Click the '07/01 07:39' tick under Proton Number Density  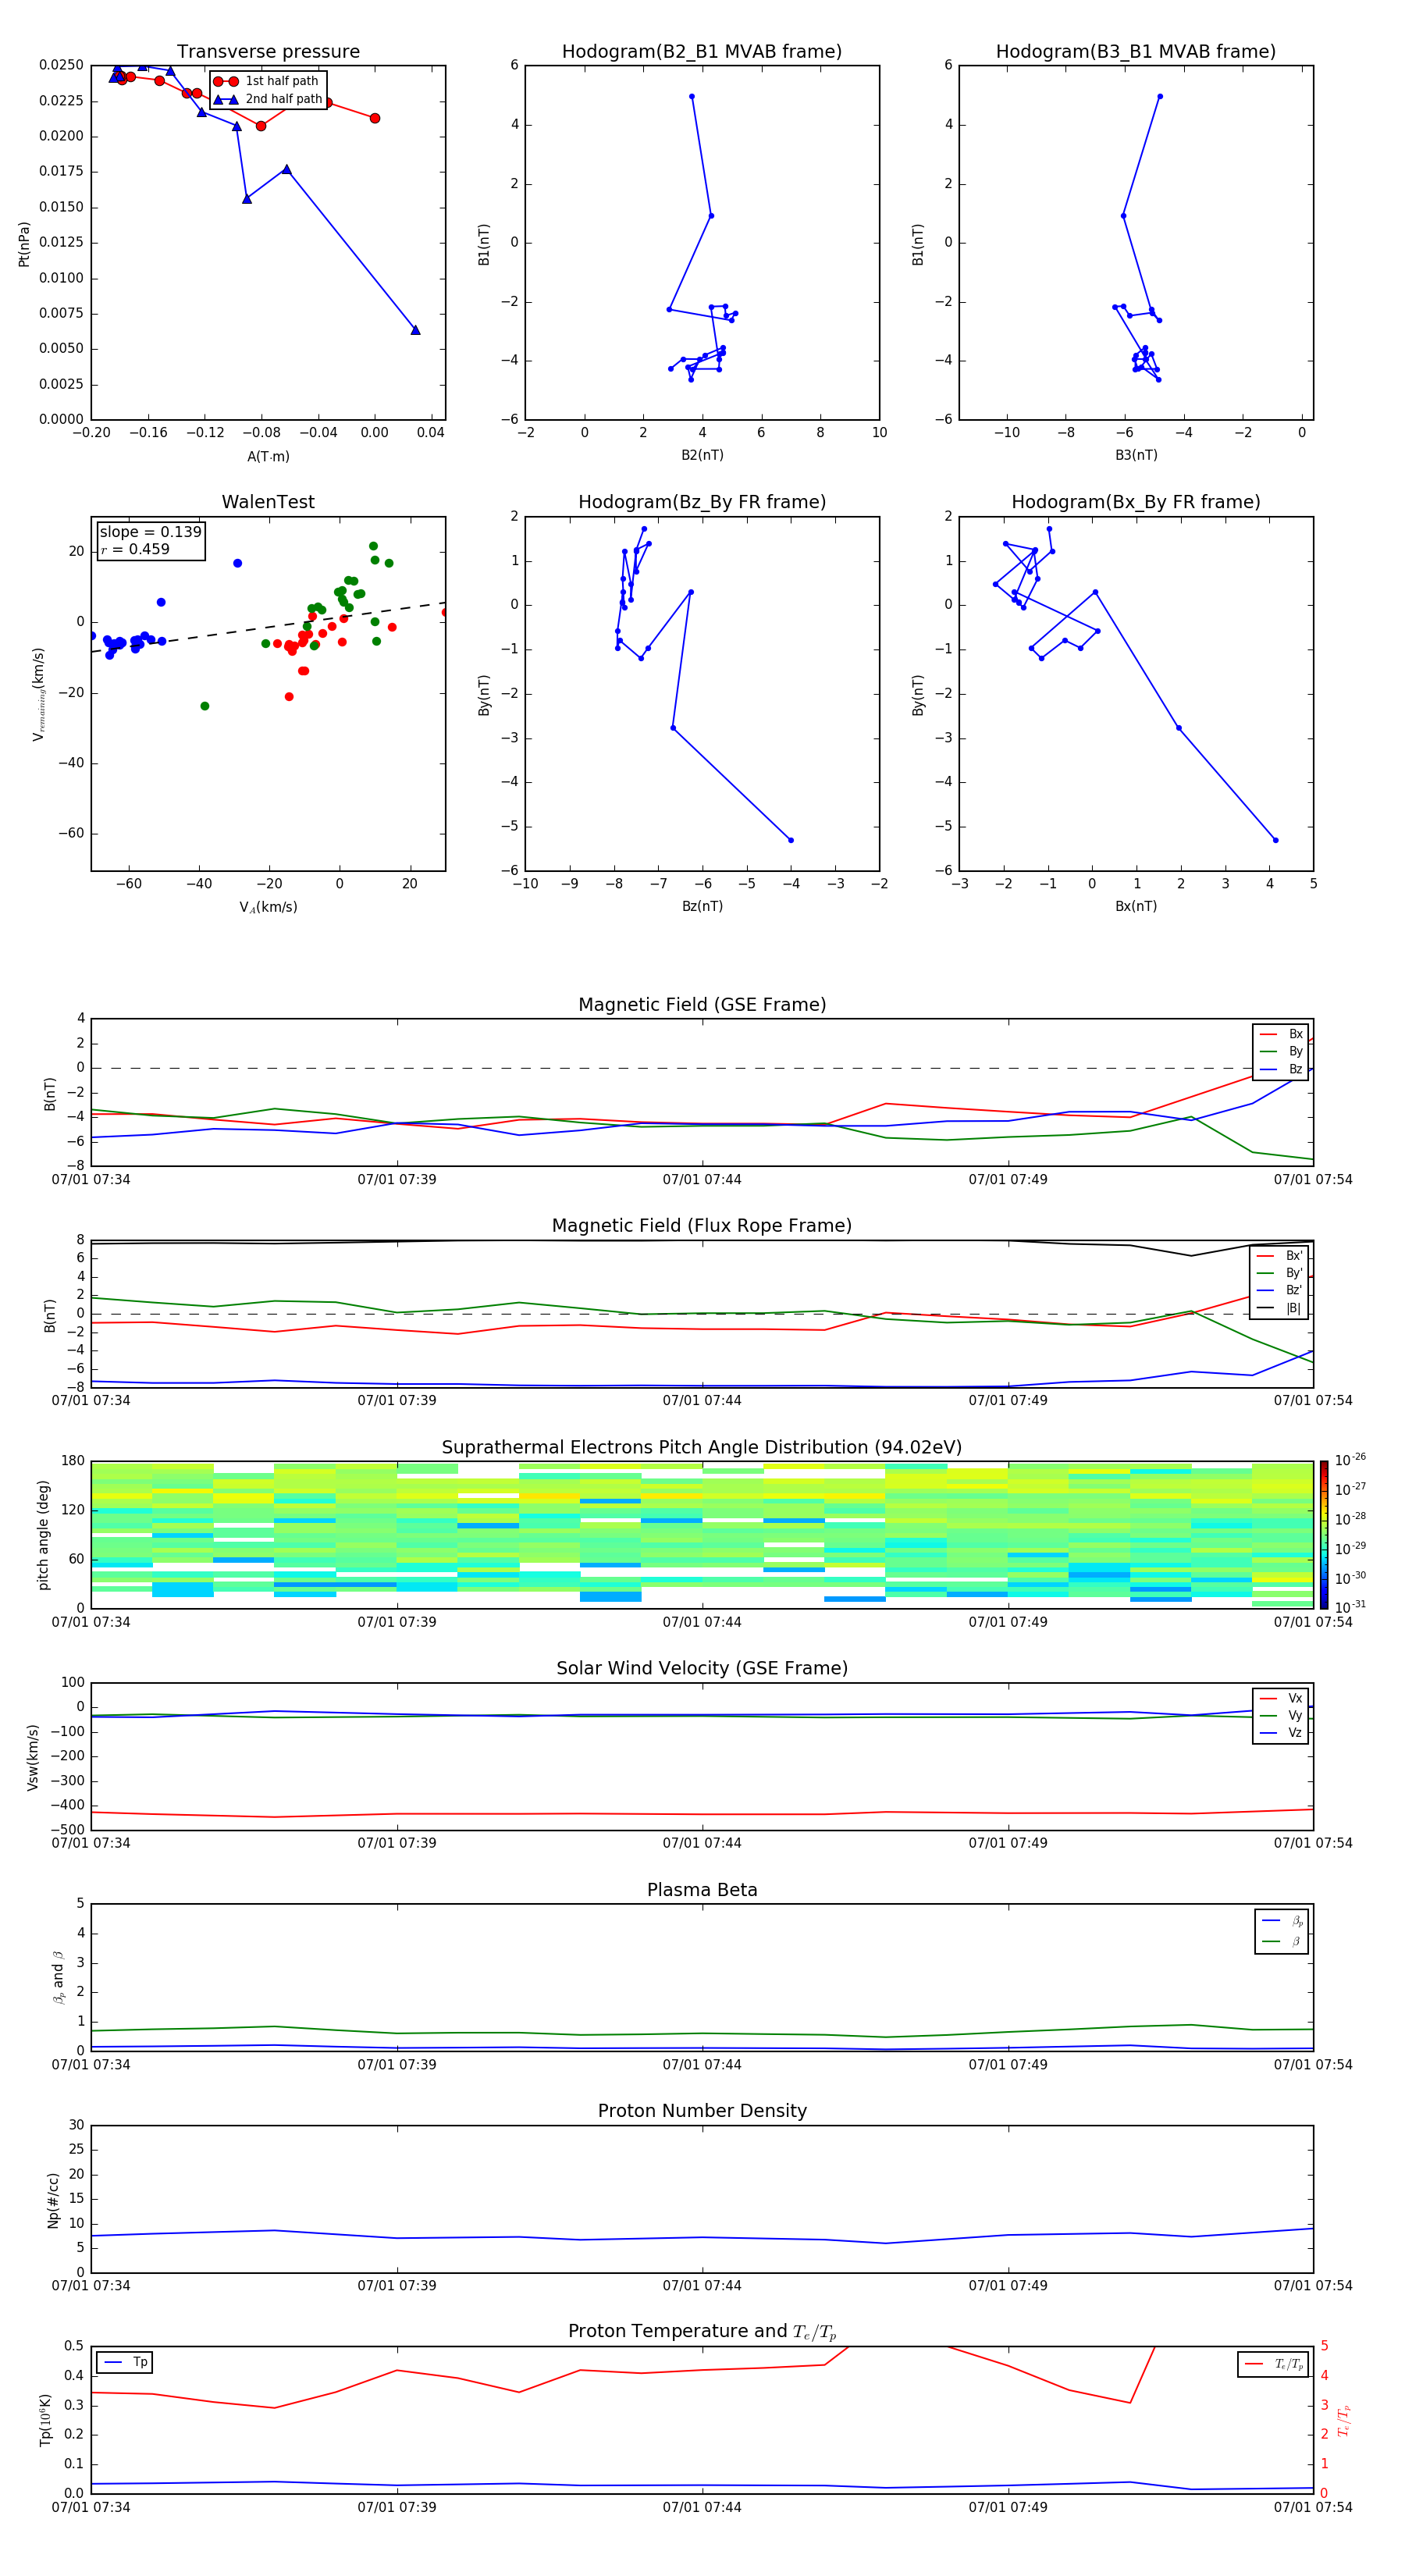pos(397,2286)
